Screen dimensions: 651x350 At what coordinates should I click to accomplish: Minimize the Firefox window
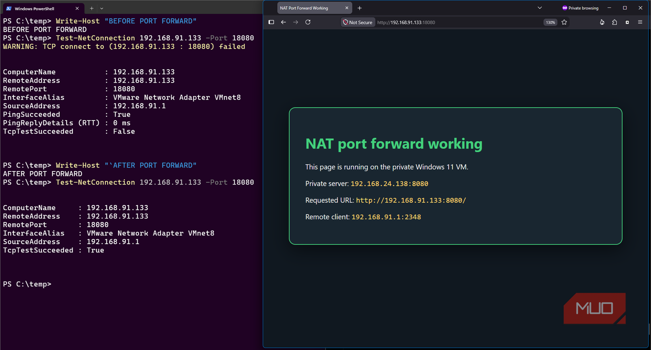point(609,8)
